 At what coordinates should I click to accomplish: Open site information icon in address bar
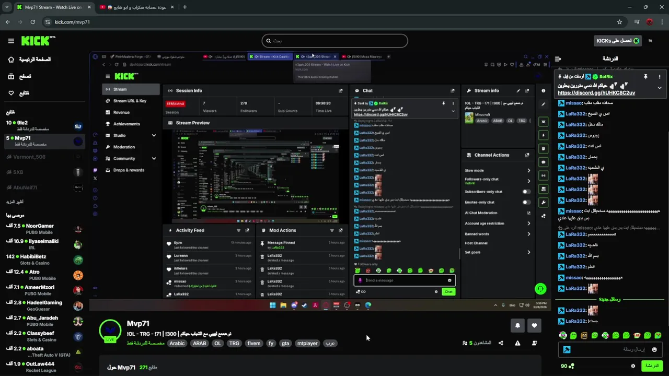pos(48,22)
